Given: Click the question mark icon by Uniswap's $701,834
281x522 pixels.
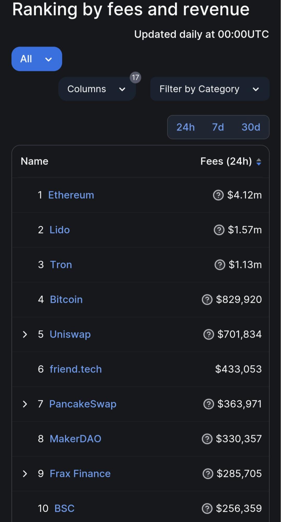Looking at the screenshot, I should (209, 334).
